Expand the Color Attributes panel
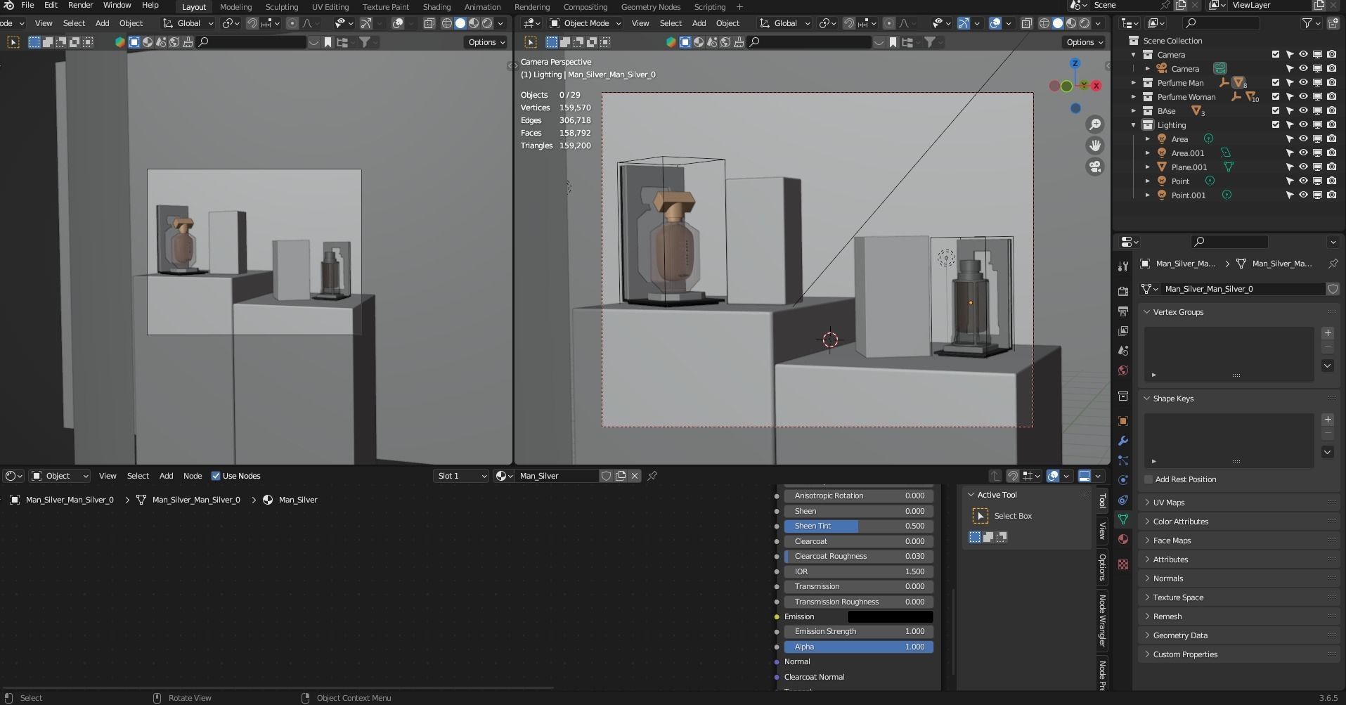This screenshot has height=705, width=1346. pos(1181,522)
